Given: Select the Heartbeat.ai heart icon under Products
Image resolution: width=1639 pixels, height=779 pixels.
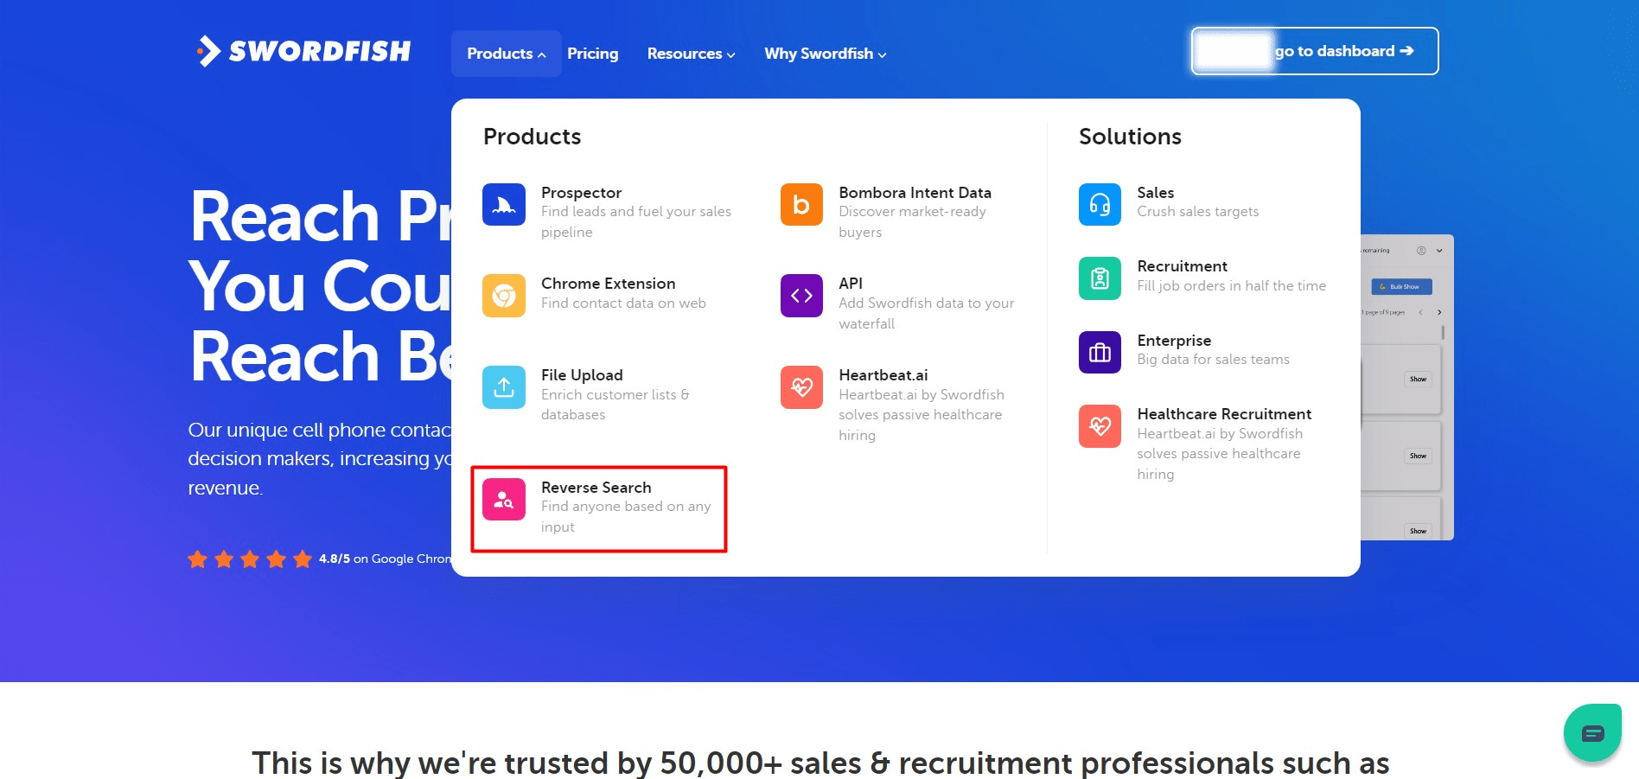Looking at the screenshot, I should coord(801,387).
